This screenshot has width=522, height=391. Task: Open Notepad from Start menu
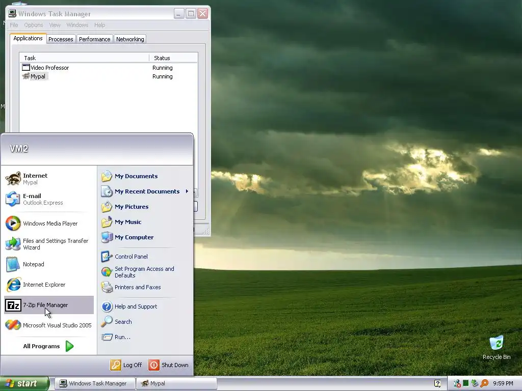pyautogui.click(x=48, y=264)
